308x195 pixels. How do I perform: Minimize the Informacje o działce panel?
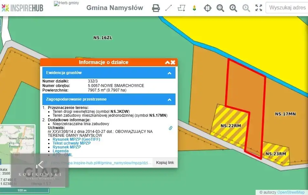167,62
